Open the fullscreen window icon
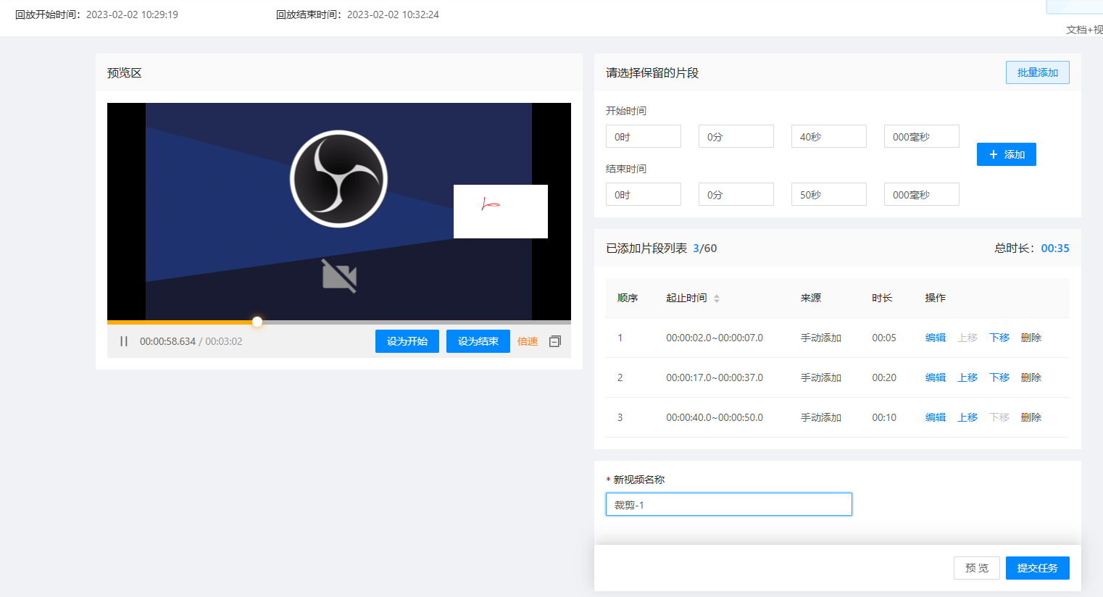Viewport: 1103px width, 597px height. tap(555, 341)
